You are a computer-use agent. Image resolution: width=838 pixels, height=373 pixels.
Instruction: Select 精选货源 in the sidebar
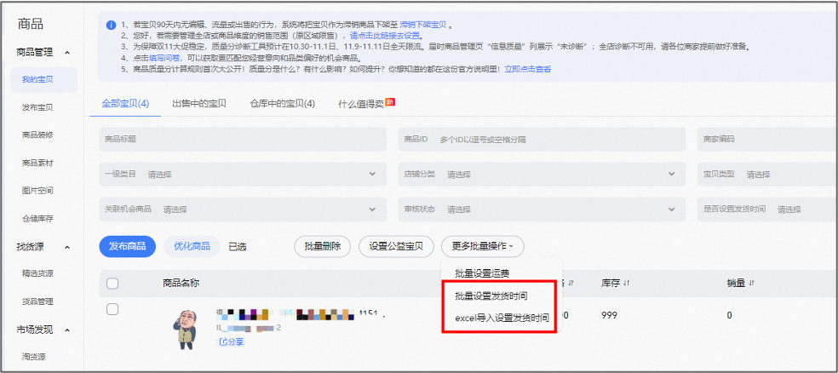pos(37,273)
